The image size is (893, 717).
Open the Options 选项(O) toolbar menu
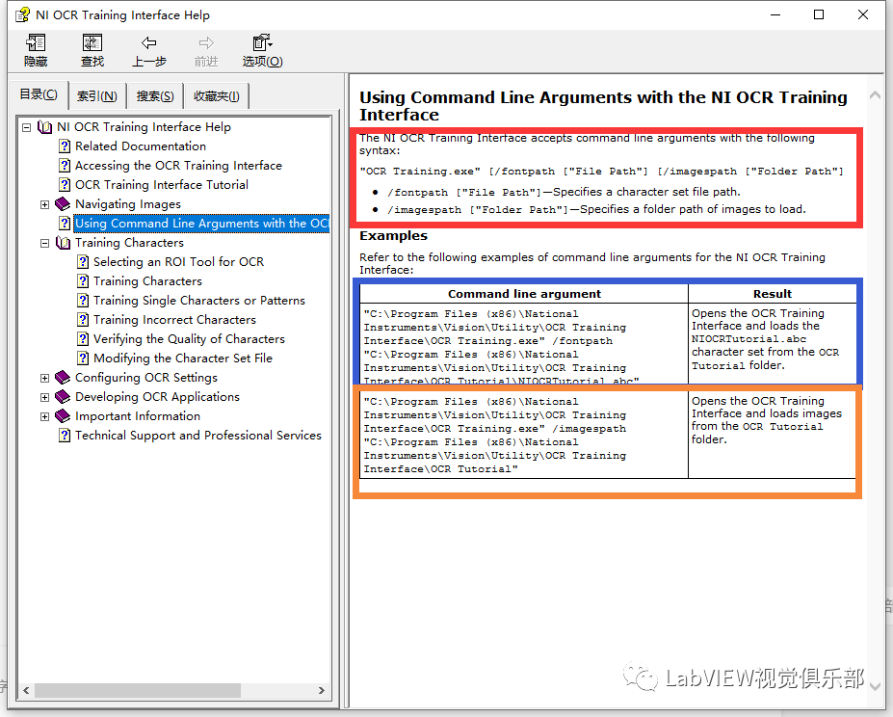coord(263,50)
